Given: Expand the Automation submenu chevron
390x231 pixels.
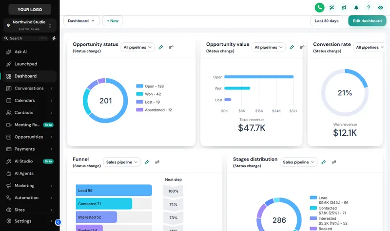Looking at the screenshot, I should (52, 198).
